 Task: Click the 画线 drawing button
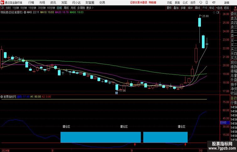pyautogui.click(x=197, y=8)
